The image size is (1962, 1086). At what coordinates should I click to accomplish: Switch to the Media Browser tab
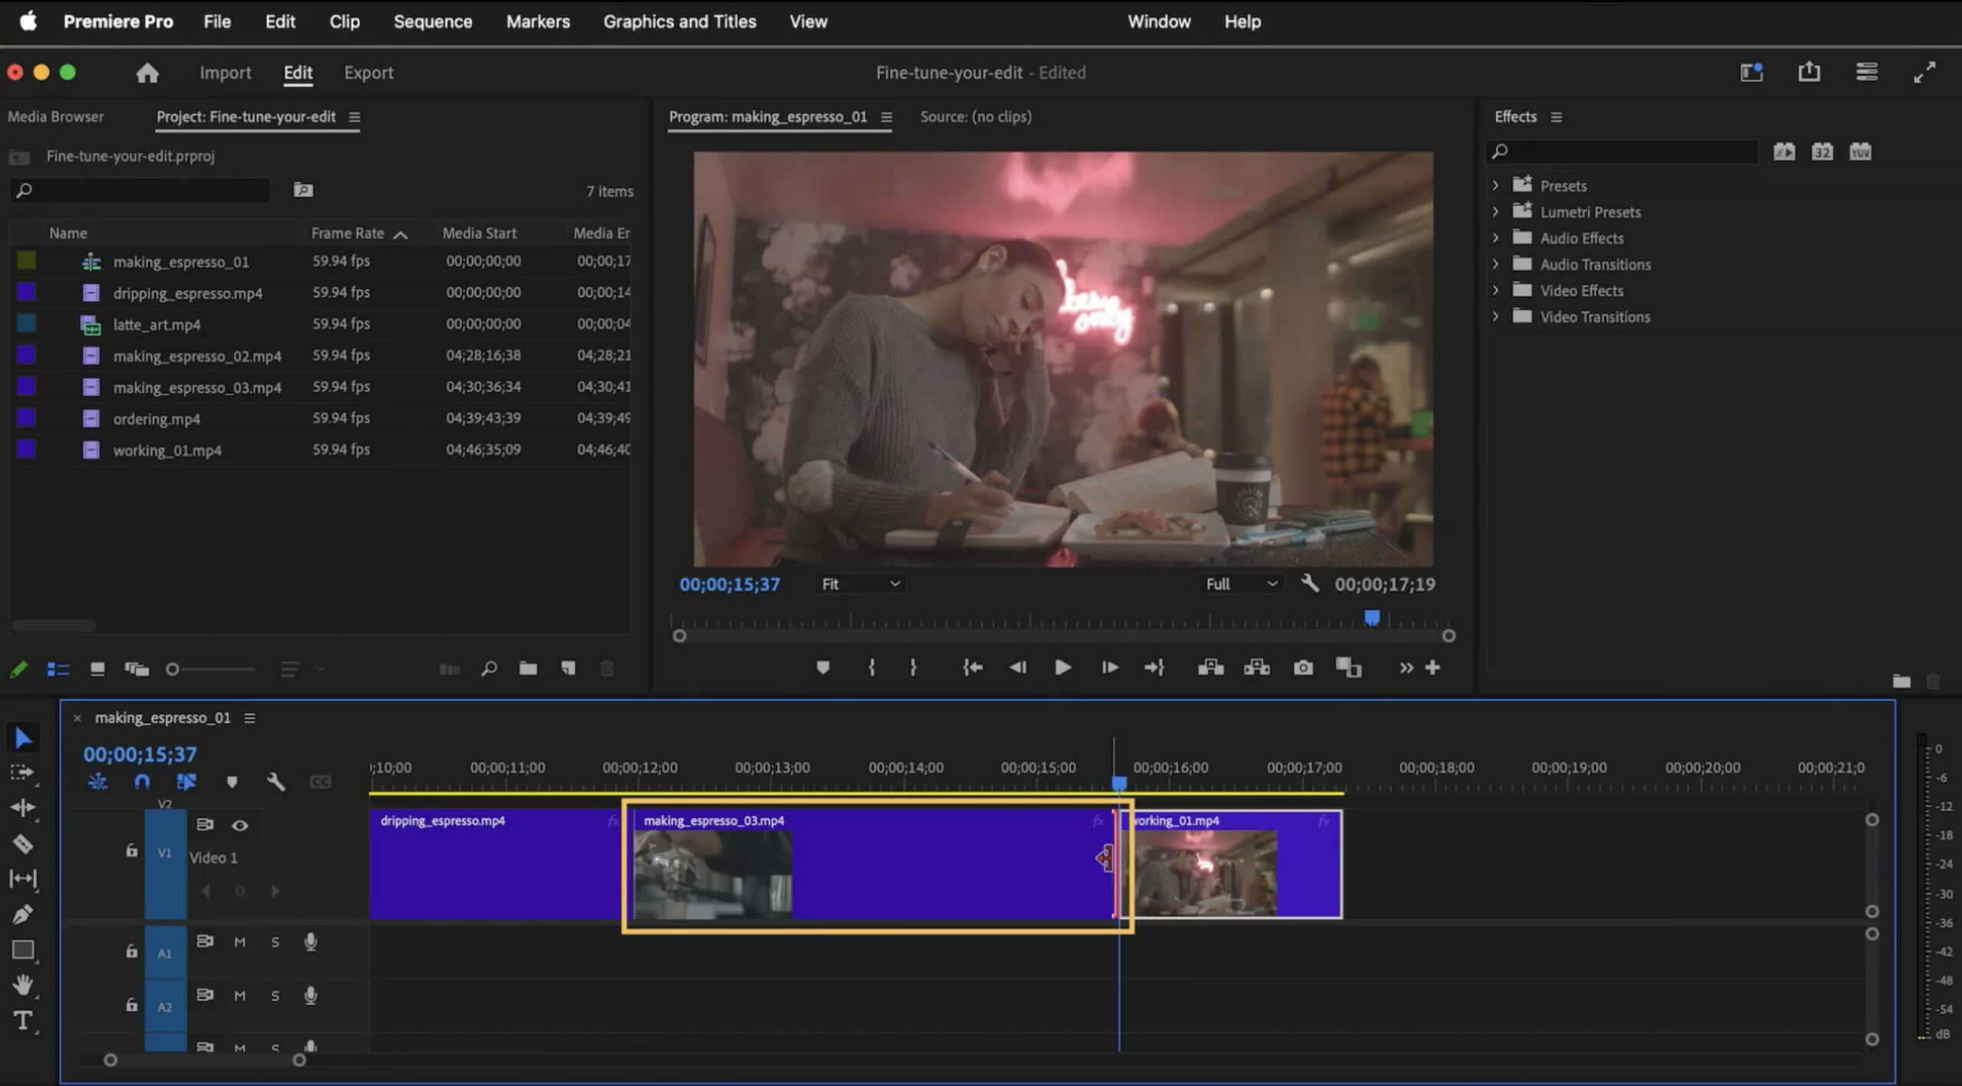coord(56,116)
